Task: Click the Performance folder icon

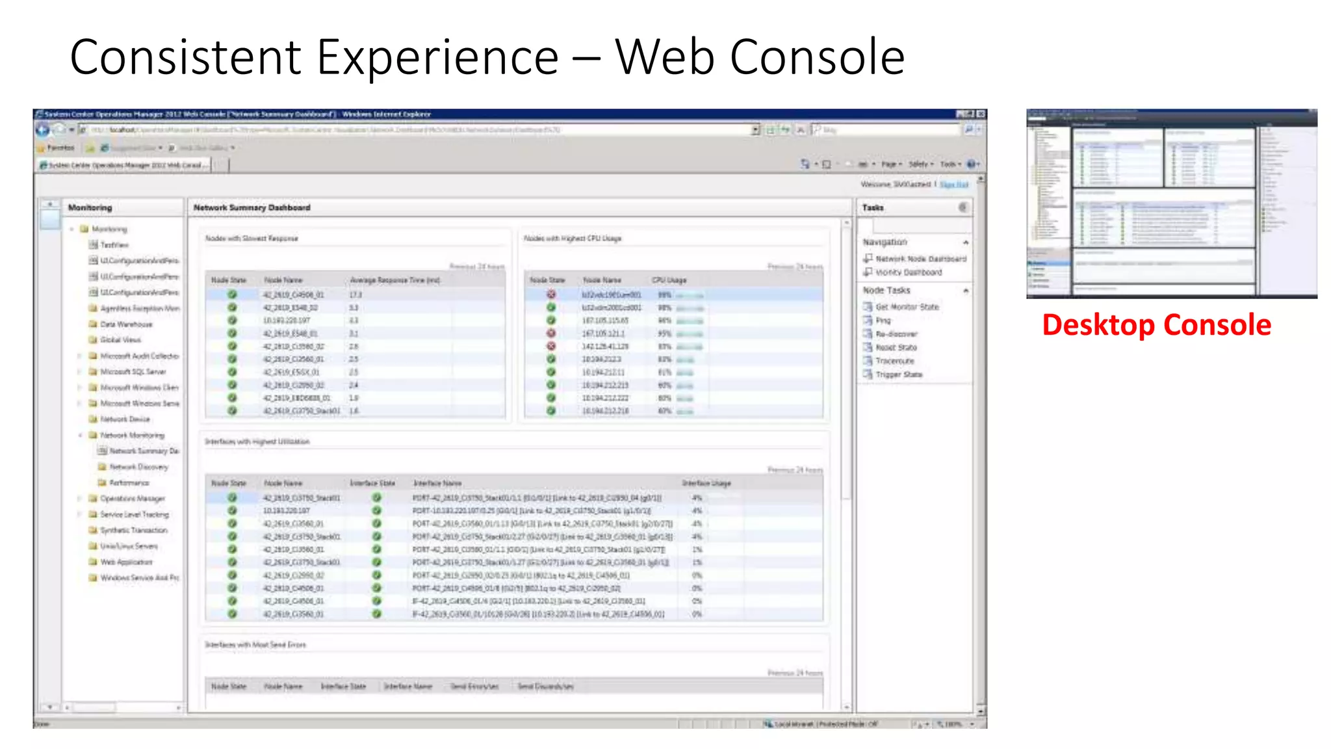Action: pos(102,482)
